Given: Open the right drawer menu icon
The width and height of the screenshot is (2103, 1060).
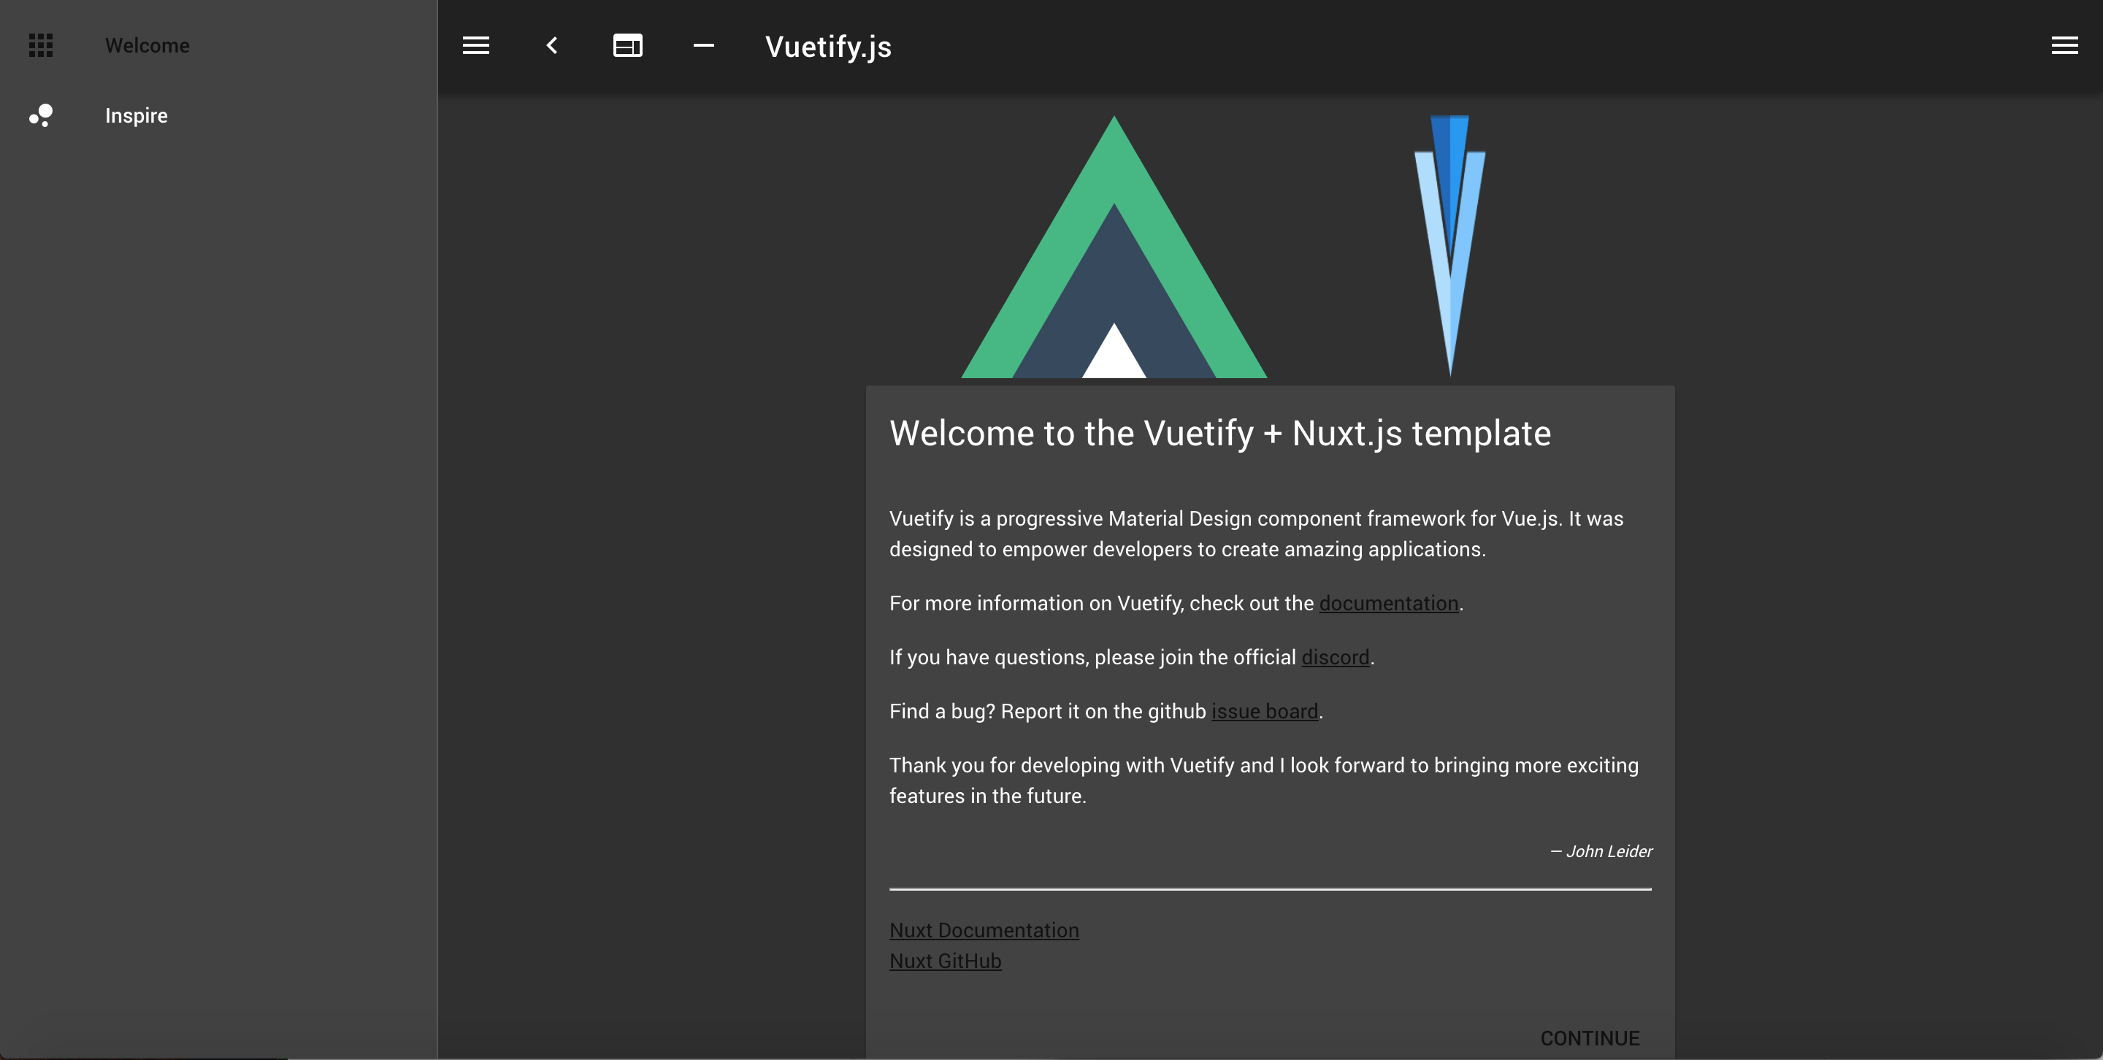Looking at the screenshot, I should pos(2064,46).
